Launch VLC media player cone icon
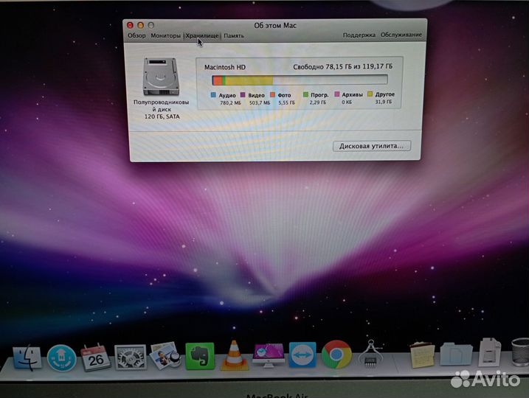Screen dimensions: 529x398 pyautogui.click(x=234, y=355)
